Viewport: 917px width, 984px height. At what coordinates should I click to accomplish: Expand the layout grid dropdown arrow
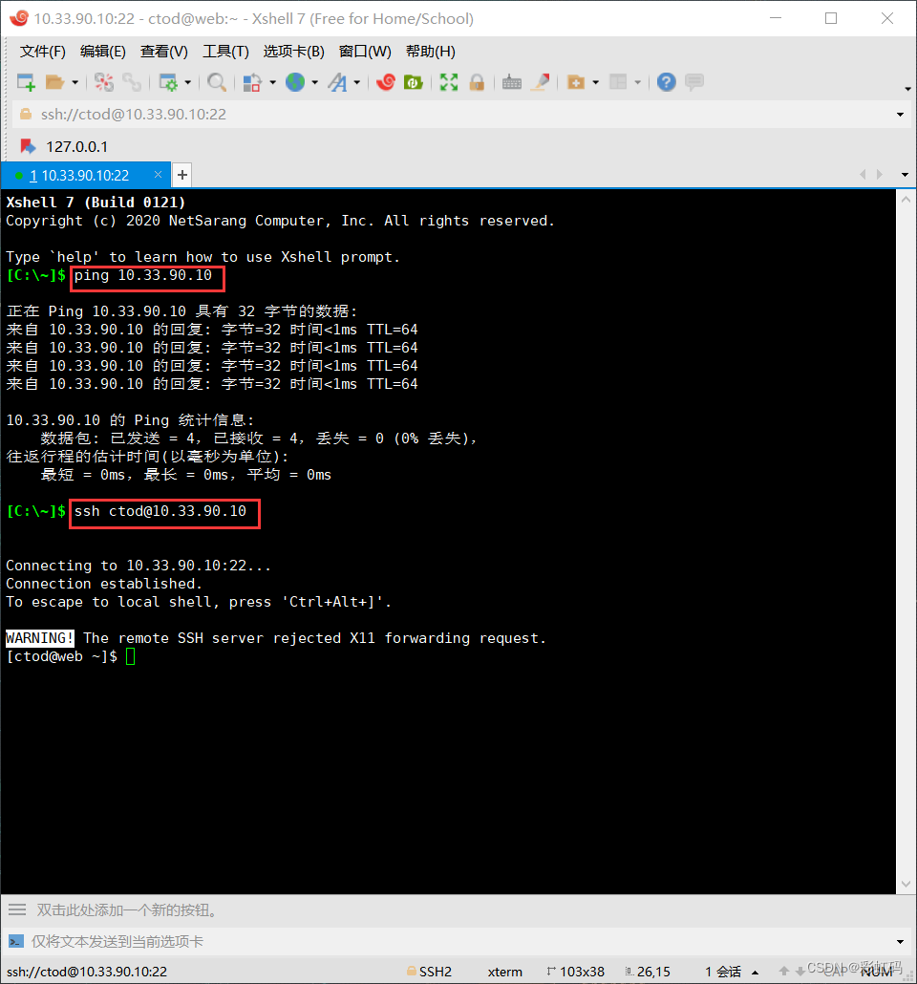pos(638,82)
